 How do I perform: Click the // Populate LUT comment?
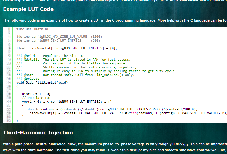(x=36, y=98)
